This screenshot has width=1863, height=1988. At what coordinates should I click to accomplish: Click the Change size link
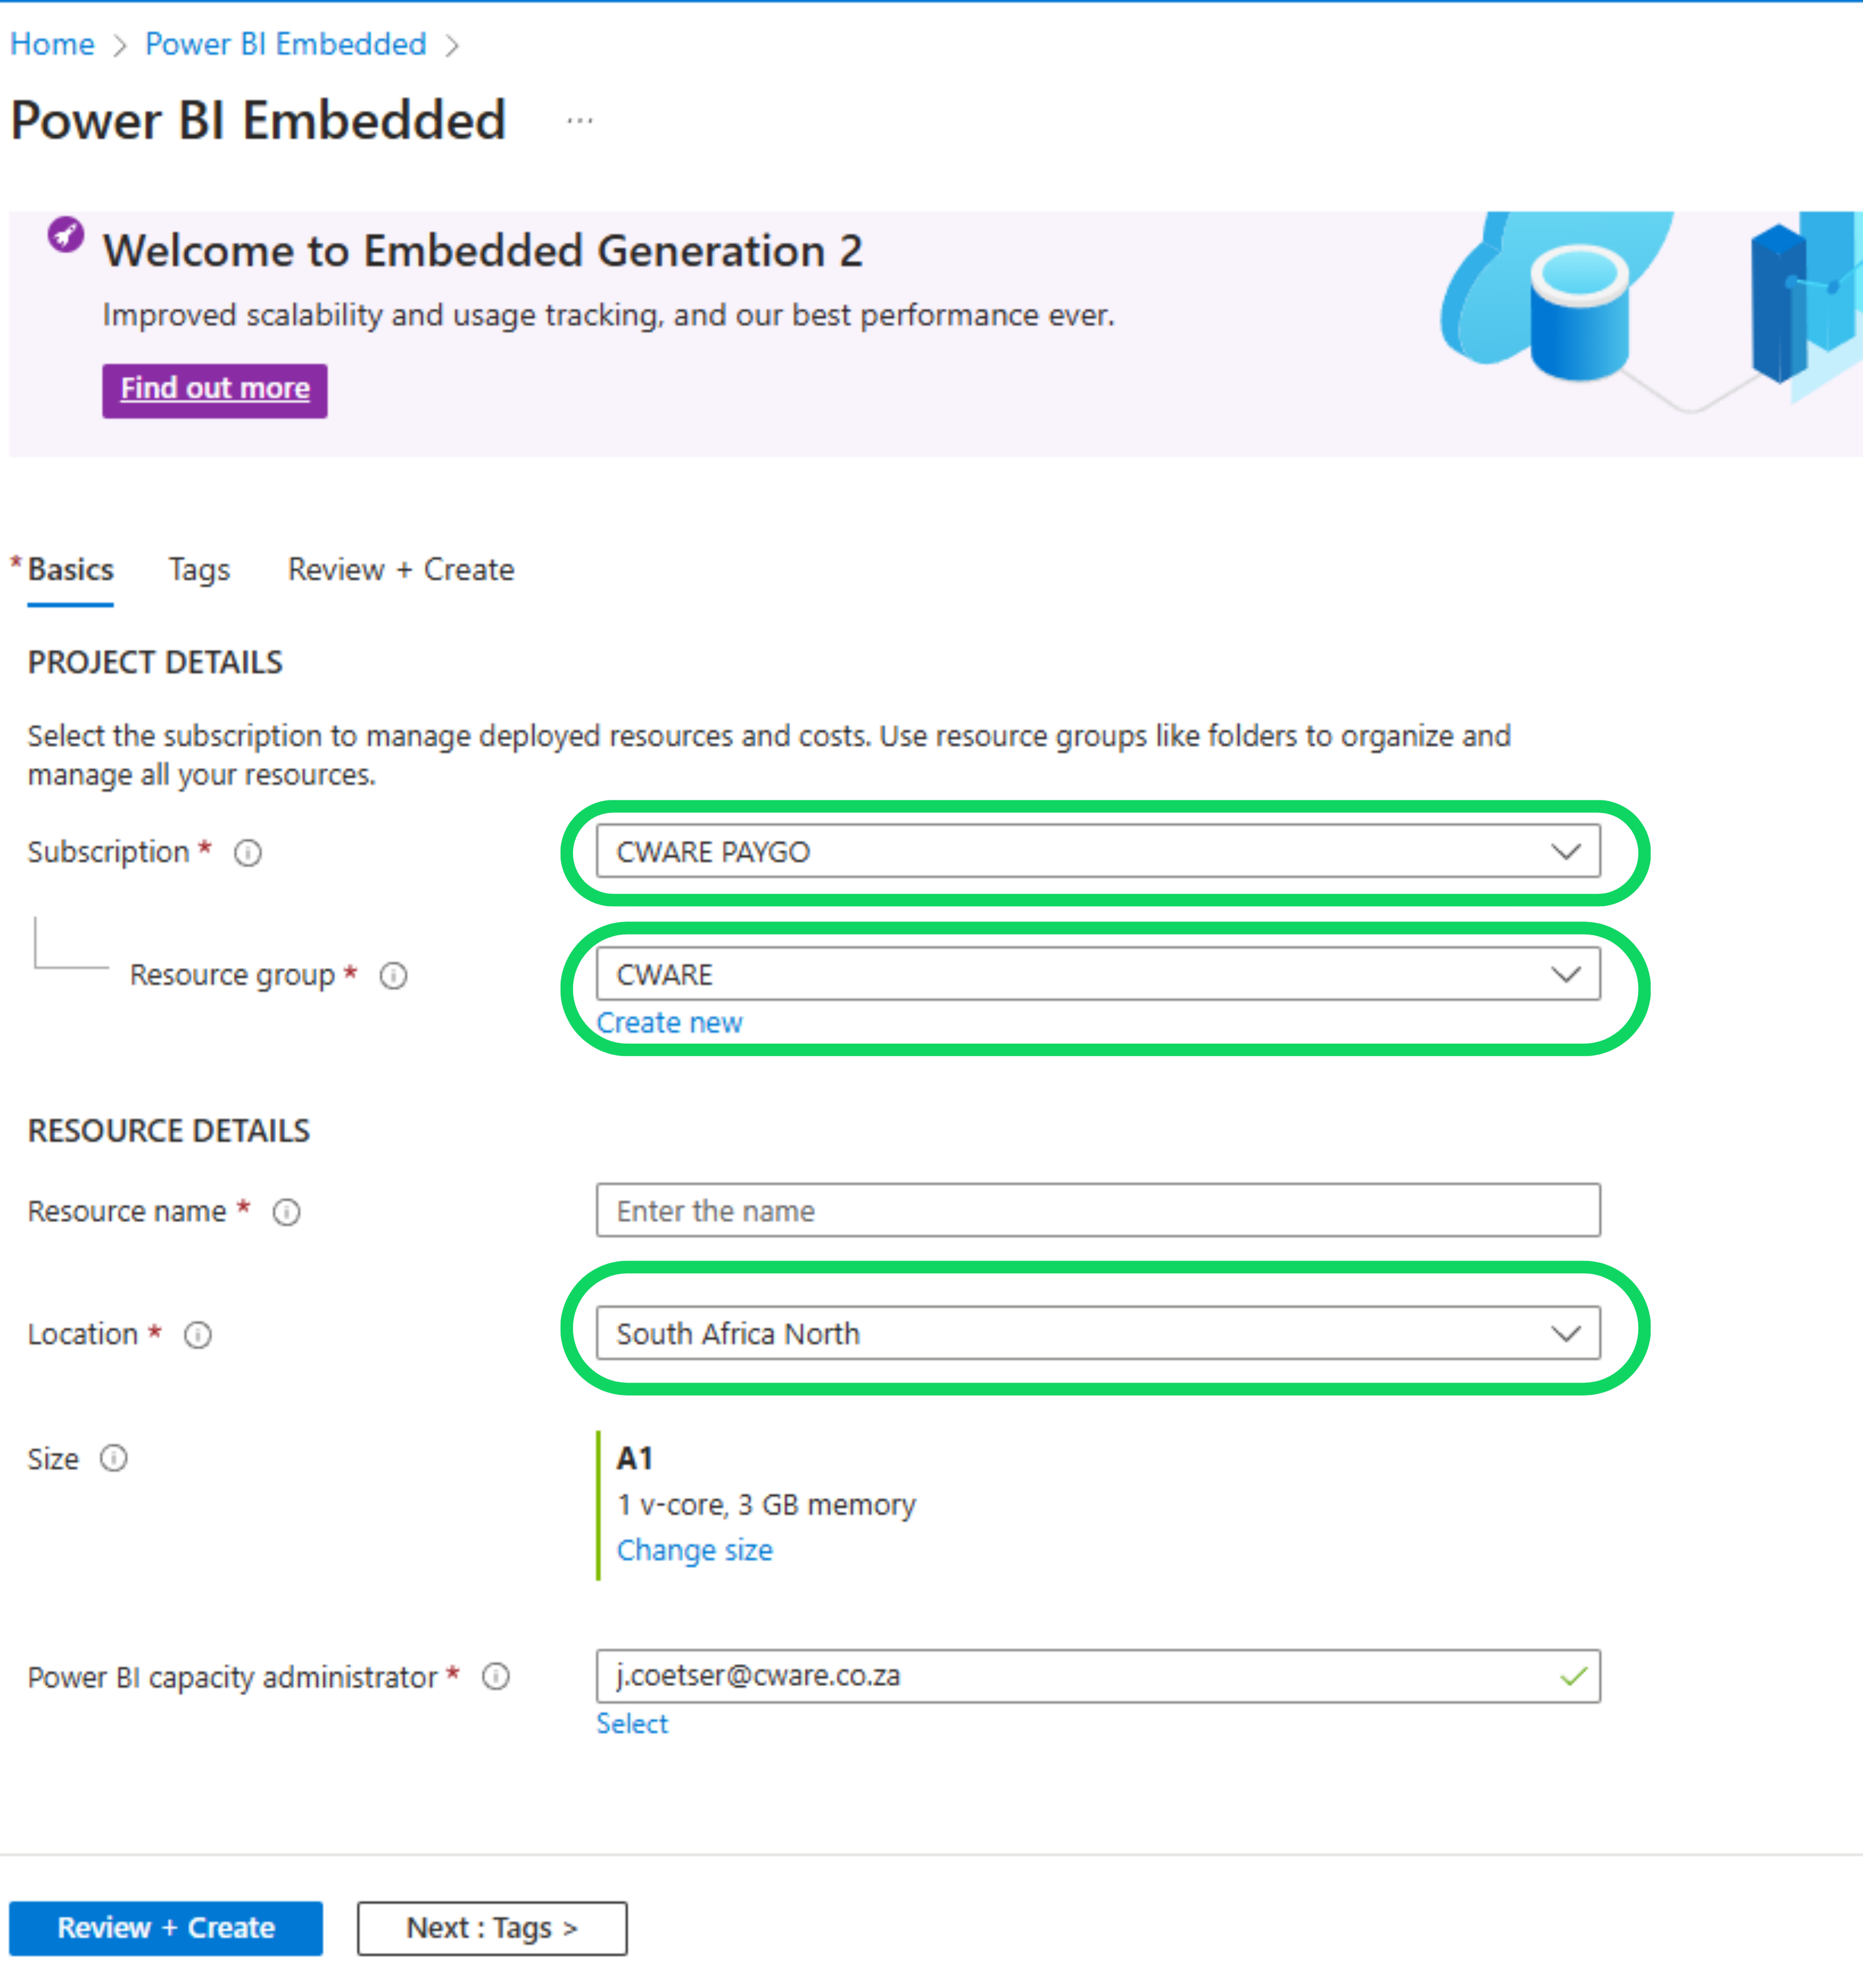tap(694, 1551)
